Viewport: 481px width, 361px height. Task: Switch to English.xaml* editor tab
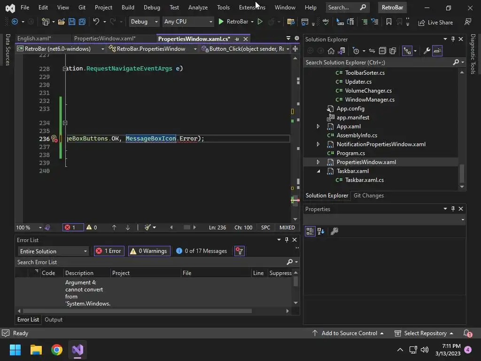pyautogui.click(x=34, y=39)
